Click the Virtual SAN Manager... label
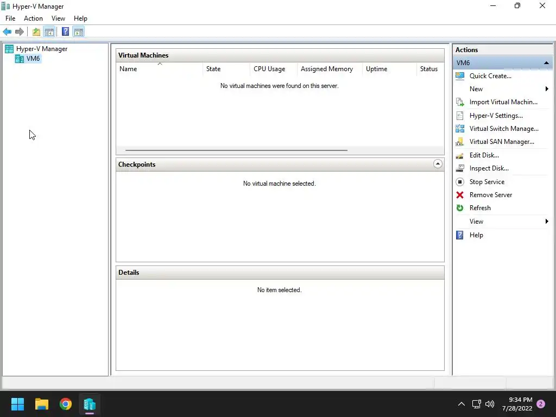This screenshot has height=417, width=556. [x=502, y=142]
